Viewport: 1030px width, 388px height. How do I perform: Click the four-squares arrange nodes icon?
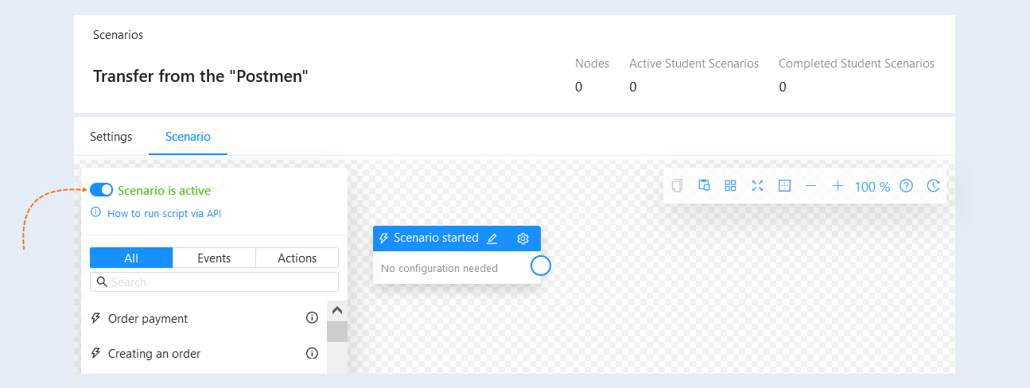tap(730, 185)
